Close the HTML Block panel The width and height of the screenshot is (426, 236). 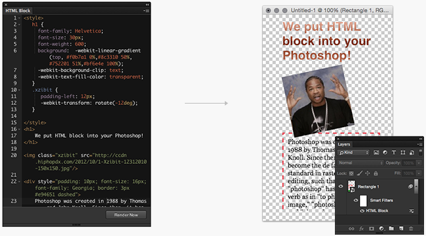coord(6,5)
